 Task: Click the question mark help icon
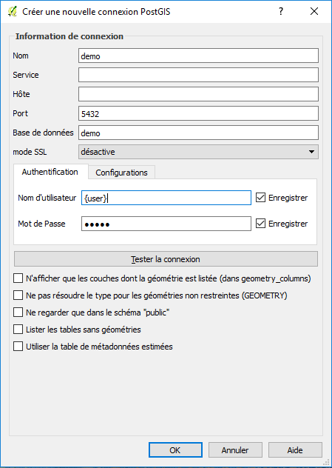[281, 11]
